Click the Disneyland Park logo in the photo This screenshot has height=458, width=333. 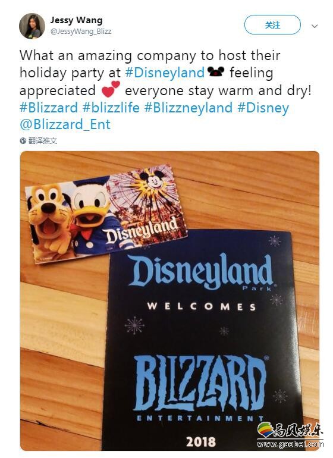point(201,274)
